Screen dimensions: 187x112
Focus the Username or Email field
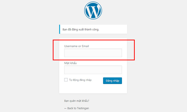click(x=93, y=53)
